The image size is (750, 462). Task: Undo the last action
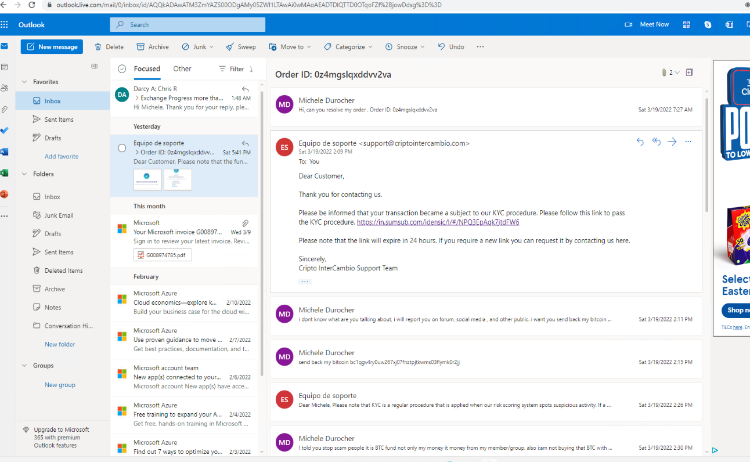point(451,47)
